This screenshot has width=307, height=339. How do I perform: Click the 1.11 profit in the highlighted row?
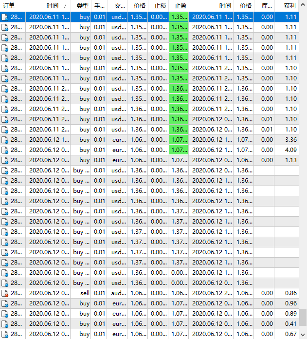coord(287,17)
